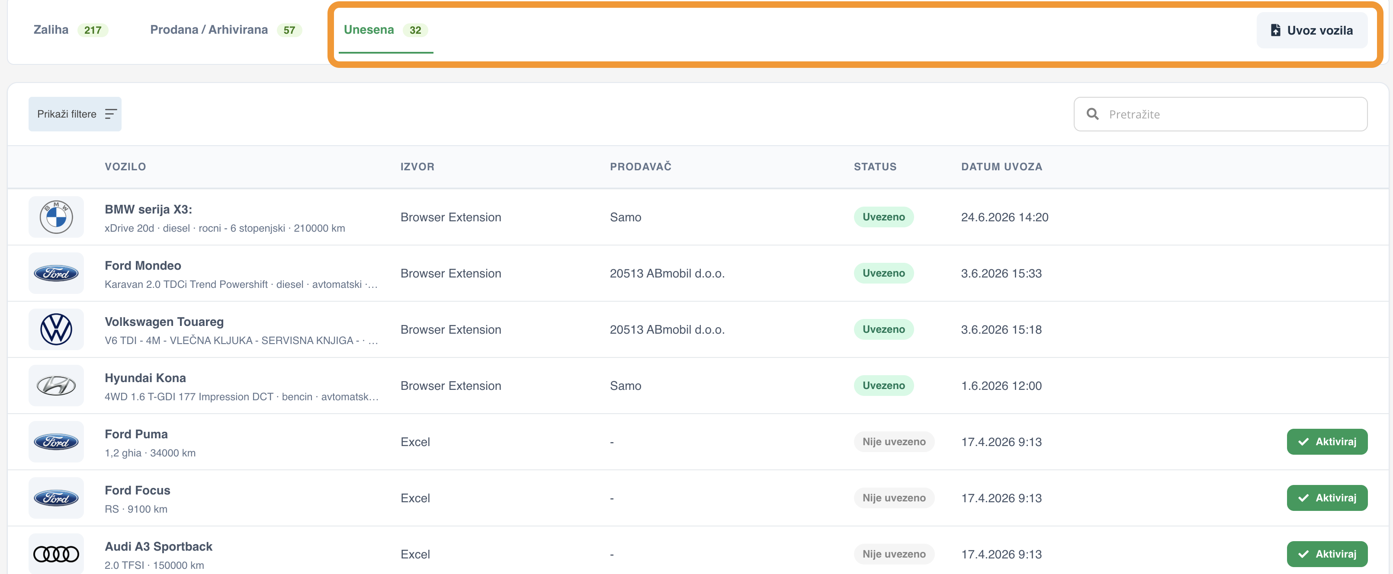Image resolution: width=1393 pixels, height=574 pixels.
Task: Click the filter lines icon
Action: click(x=110, y=114)
